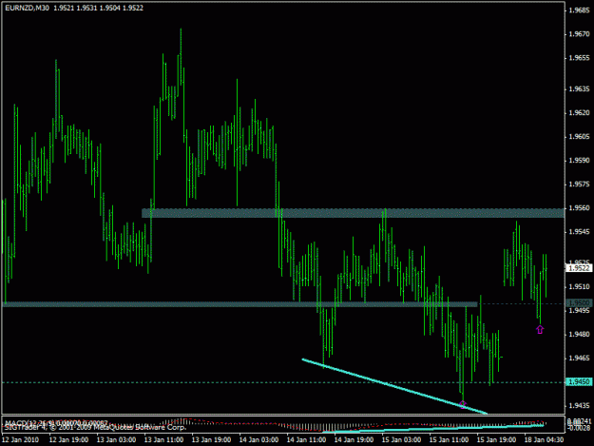This screenshot has width=594, height=446.
Task: Click the magenta up arrow near 1.9480
Action: point(540,330)
